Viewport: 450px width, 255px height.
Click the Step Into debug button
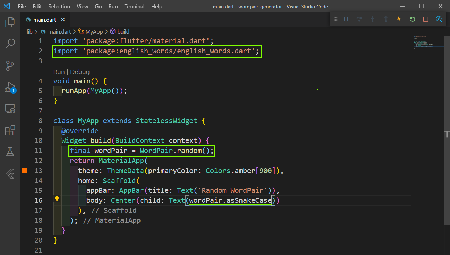coord(372,19)
